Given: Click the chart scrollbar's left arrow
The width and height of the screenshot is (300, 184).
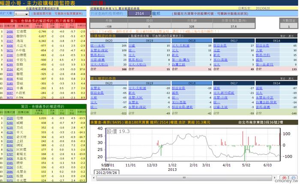Looking at the screenshot, I should click(x=94, y=178).
